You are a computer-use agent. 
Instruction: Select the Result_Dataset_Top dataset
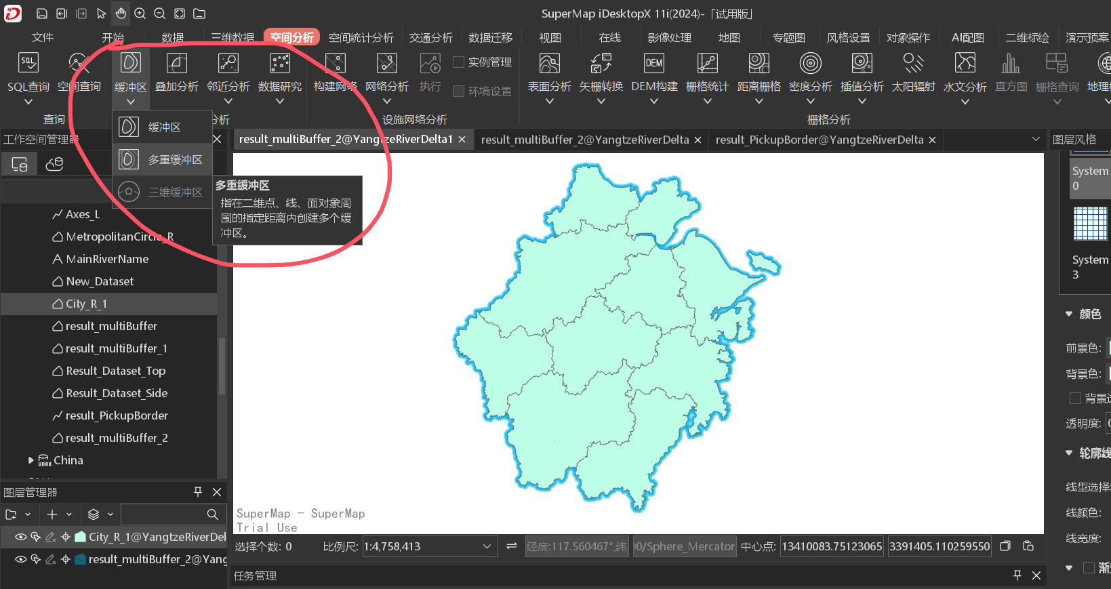(x=116, y=371)
